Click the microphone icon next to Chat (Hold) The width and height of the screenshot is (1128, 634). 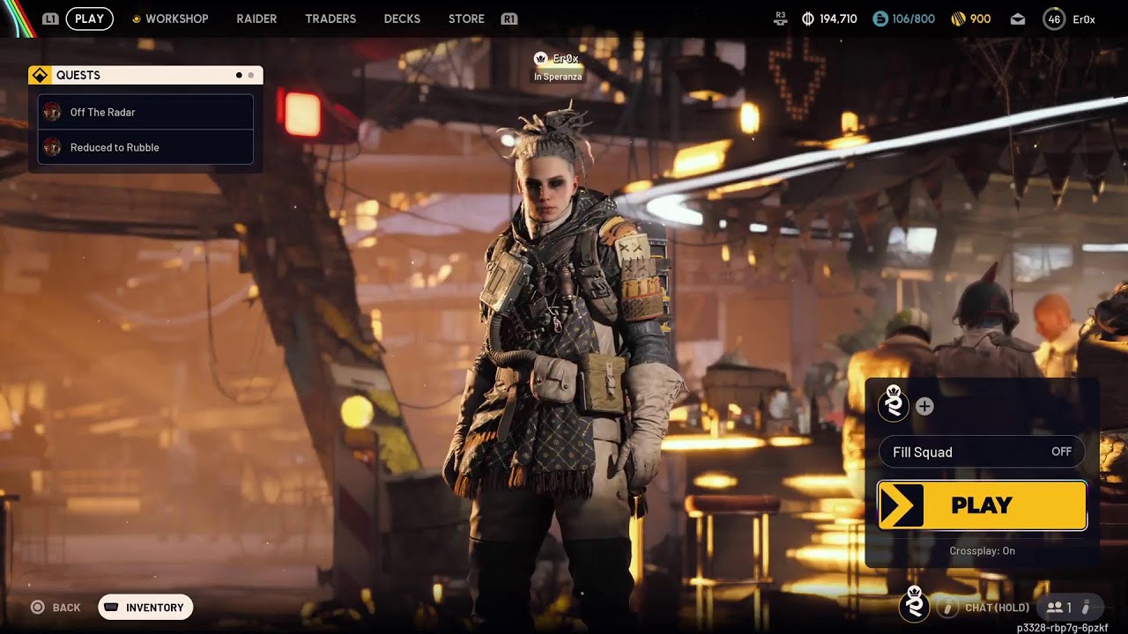(947, 608)
